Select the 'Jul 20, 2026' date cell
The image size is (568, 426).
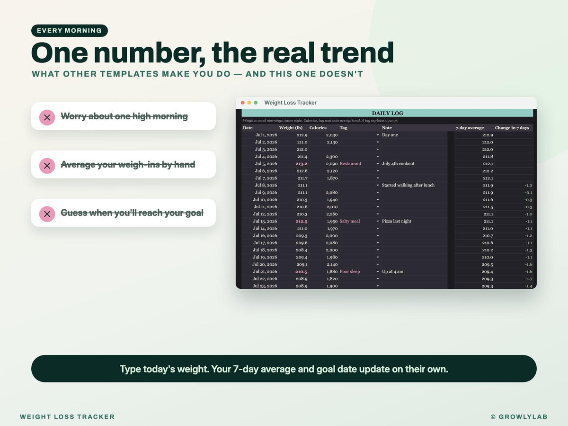click(x=260, y=265)
